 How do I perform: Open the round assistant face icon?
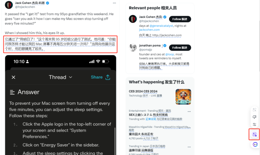255,144
